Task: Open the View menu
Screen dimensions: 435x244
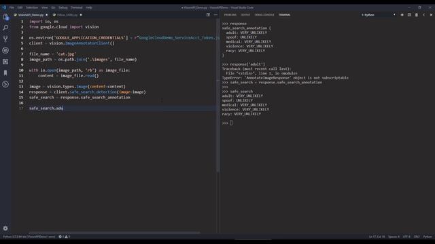Action: click(x=44, y=7)
